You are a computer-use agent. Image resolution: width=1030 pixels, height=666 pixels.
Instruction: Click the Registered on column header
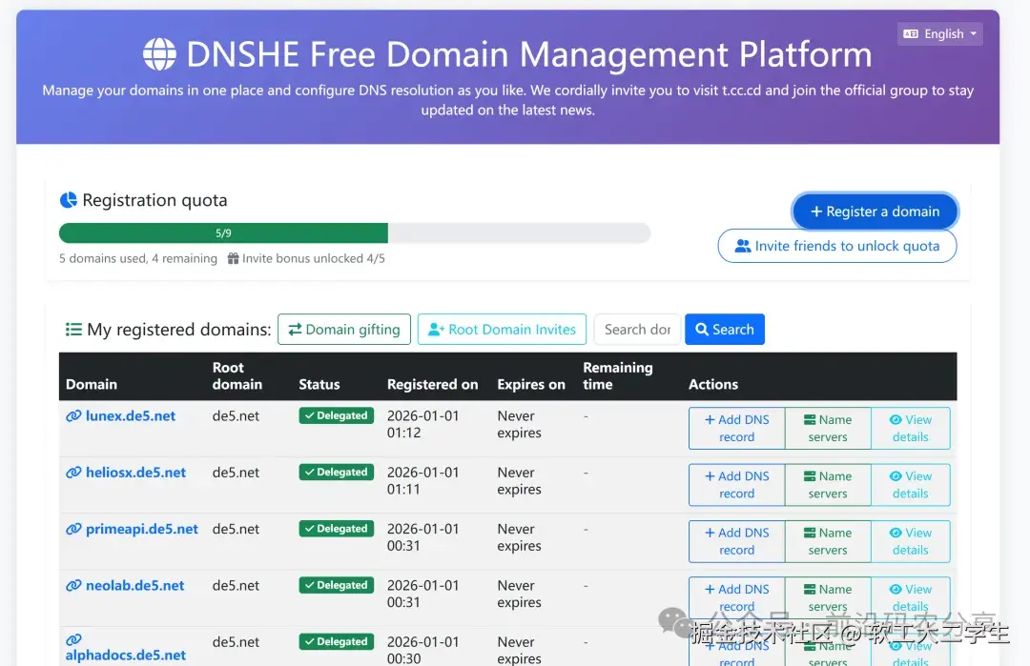tap(432, 385)
